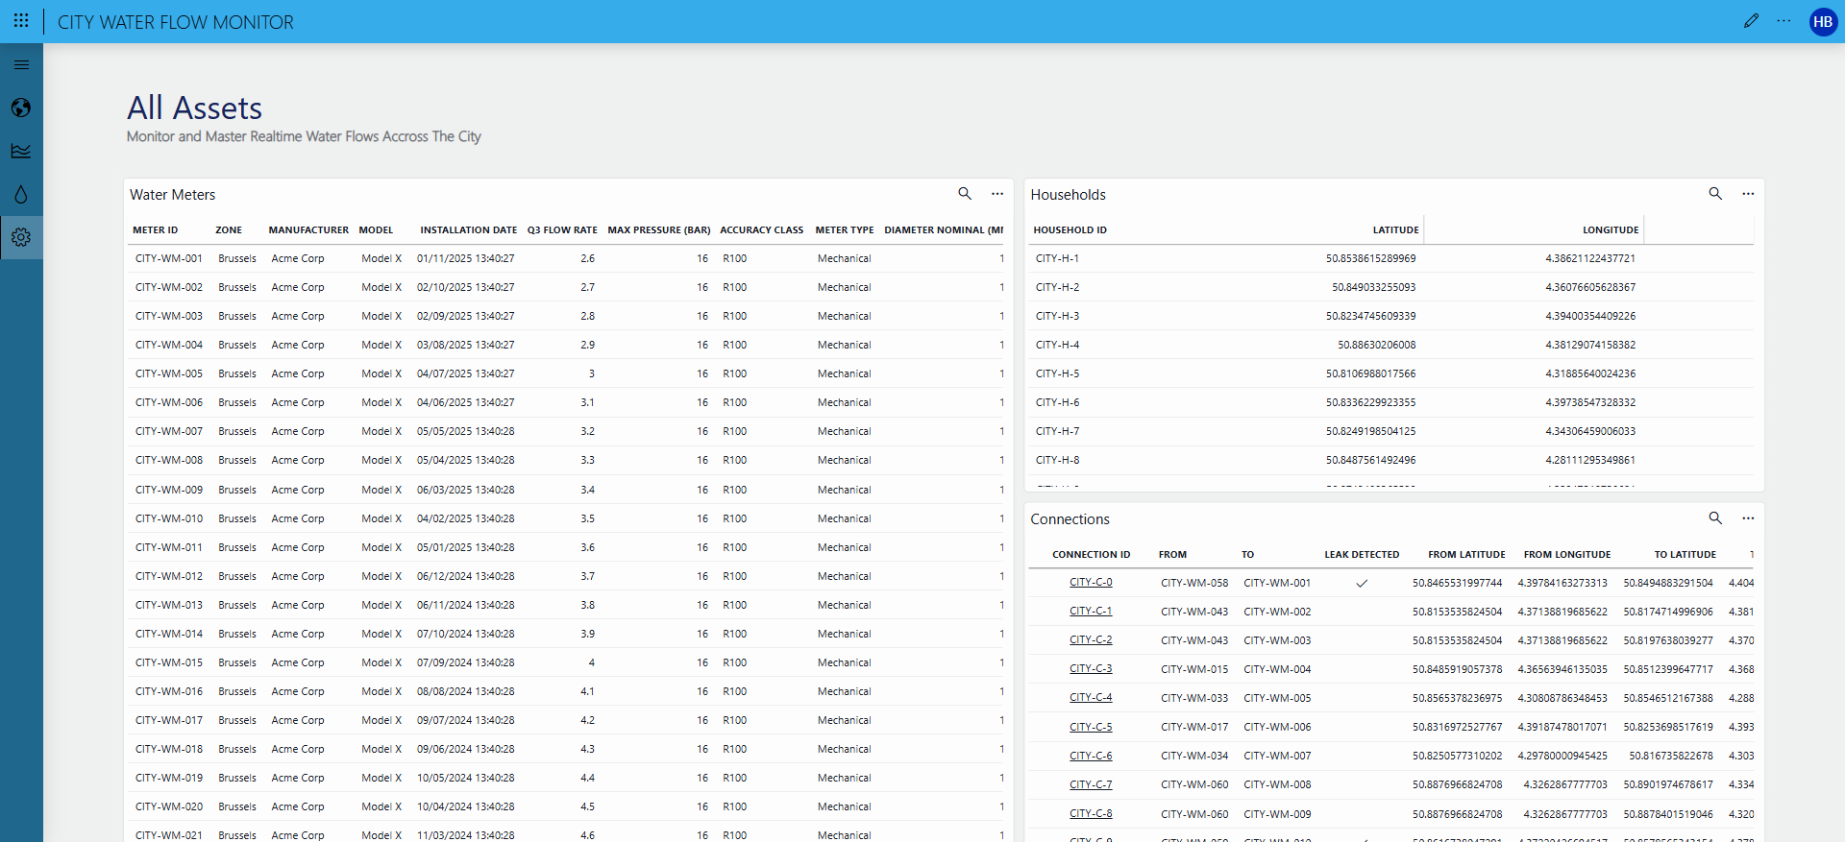Open Households more options menu
Image resolution: width=1845 pixels, height=842 pixels.
coord(1748,194)
